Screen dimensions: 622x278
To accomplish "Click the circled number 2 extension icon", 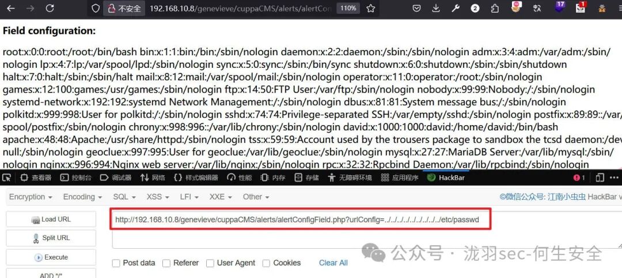I will coord(475,8).
